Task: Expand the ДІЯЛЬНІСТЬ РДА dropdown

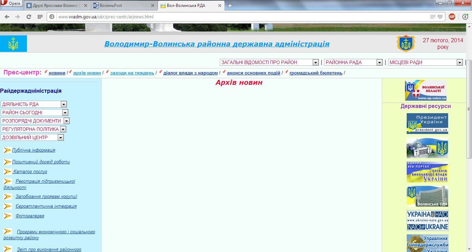Action: click(x=34, y=104)
